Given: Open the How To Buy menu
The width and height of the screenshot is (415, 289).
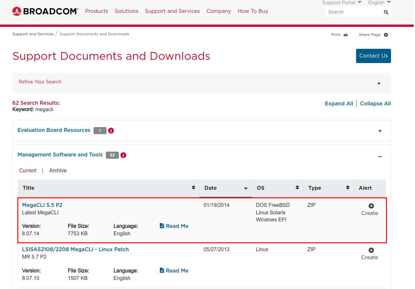Looking at the screenshot, I should [x=253, y=11].
